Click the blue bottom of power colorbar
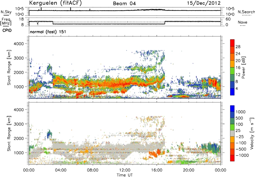Image resolution: width=255 pixels, height=177 pixels. 232,92
